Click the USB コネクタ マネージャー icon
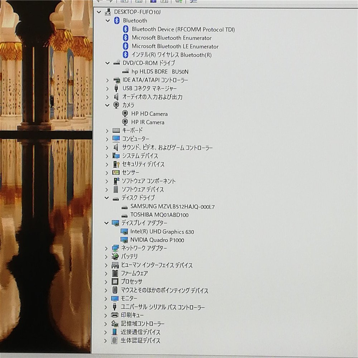This screenshot has height=358, width=358. tap(116, 88)
